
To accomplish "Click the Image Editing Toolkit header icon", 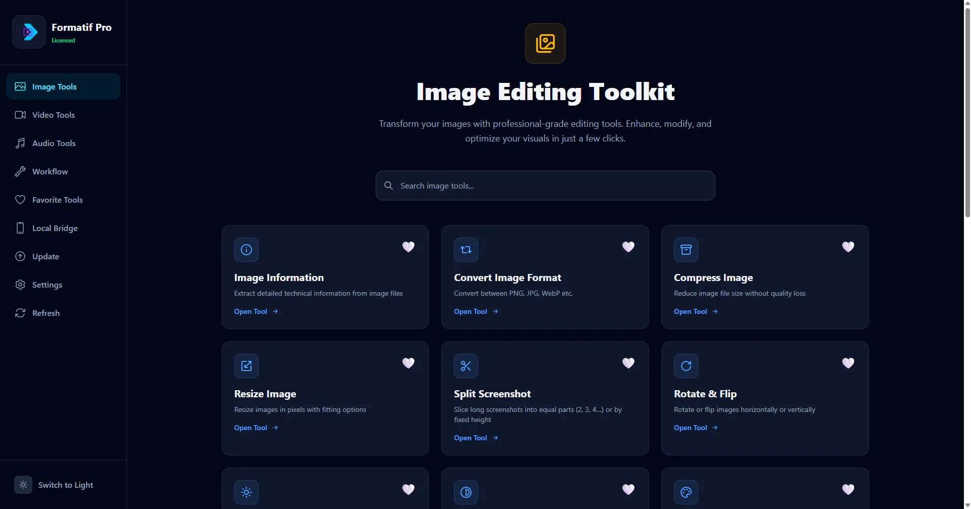I will tap(545, 43).
